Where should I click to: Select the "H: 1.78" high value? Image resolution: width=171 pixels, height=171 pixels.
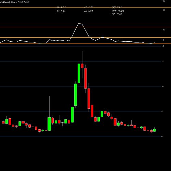pyautogui.click(x=89, y=8)
